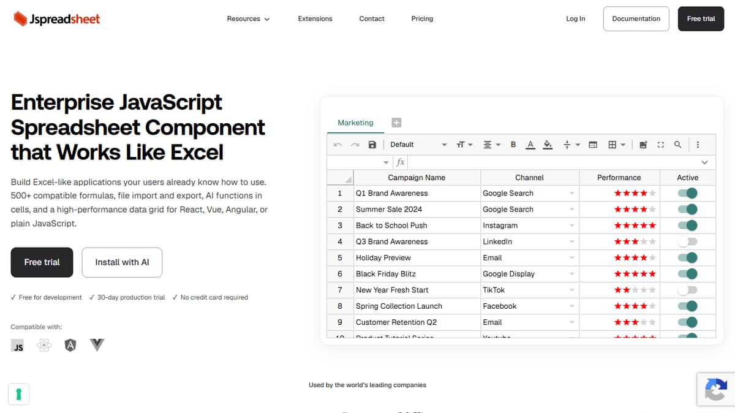
Task: Click the Angular compatibility icon
Action: click(x=70, y=346)
